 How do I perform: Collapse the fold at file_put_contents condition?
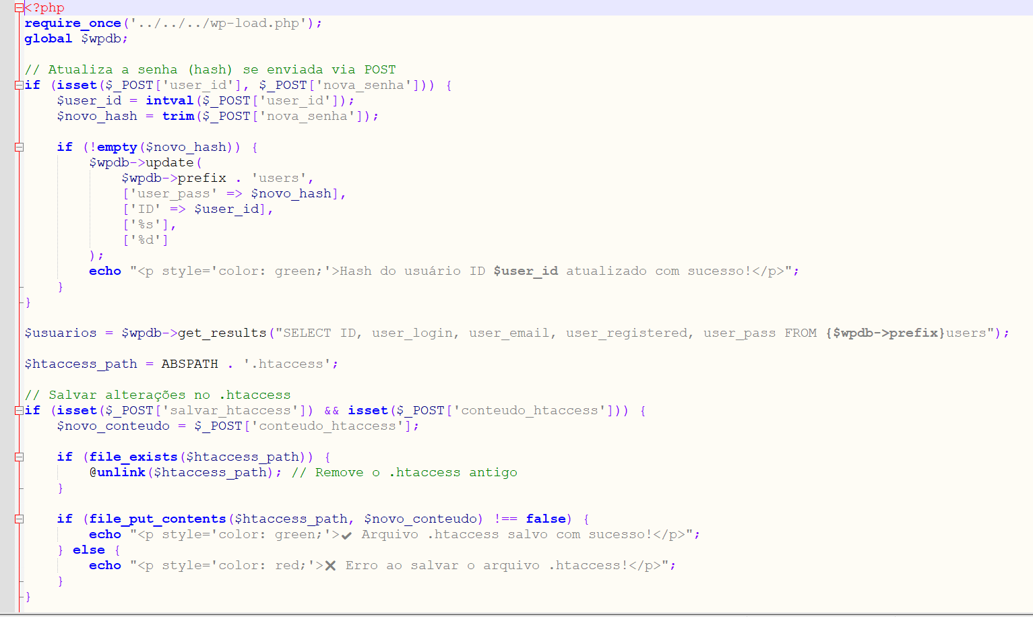[x=19, y=519]
